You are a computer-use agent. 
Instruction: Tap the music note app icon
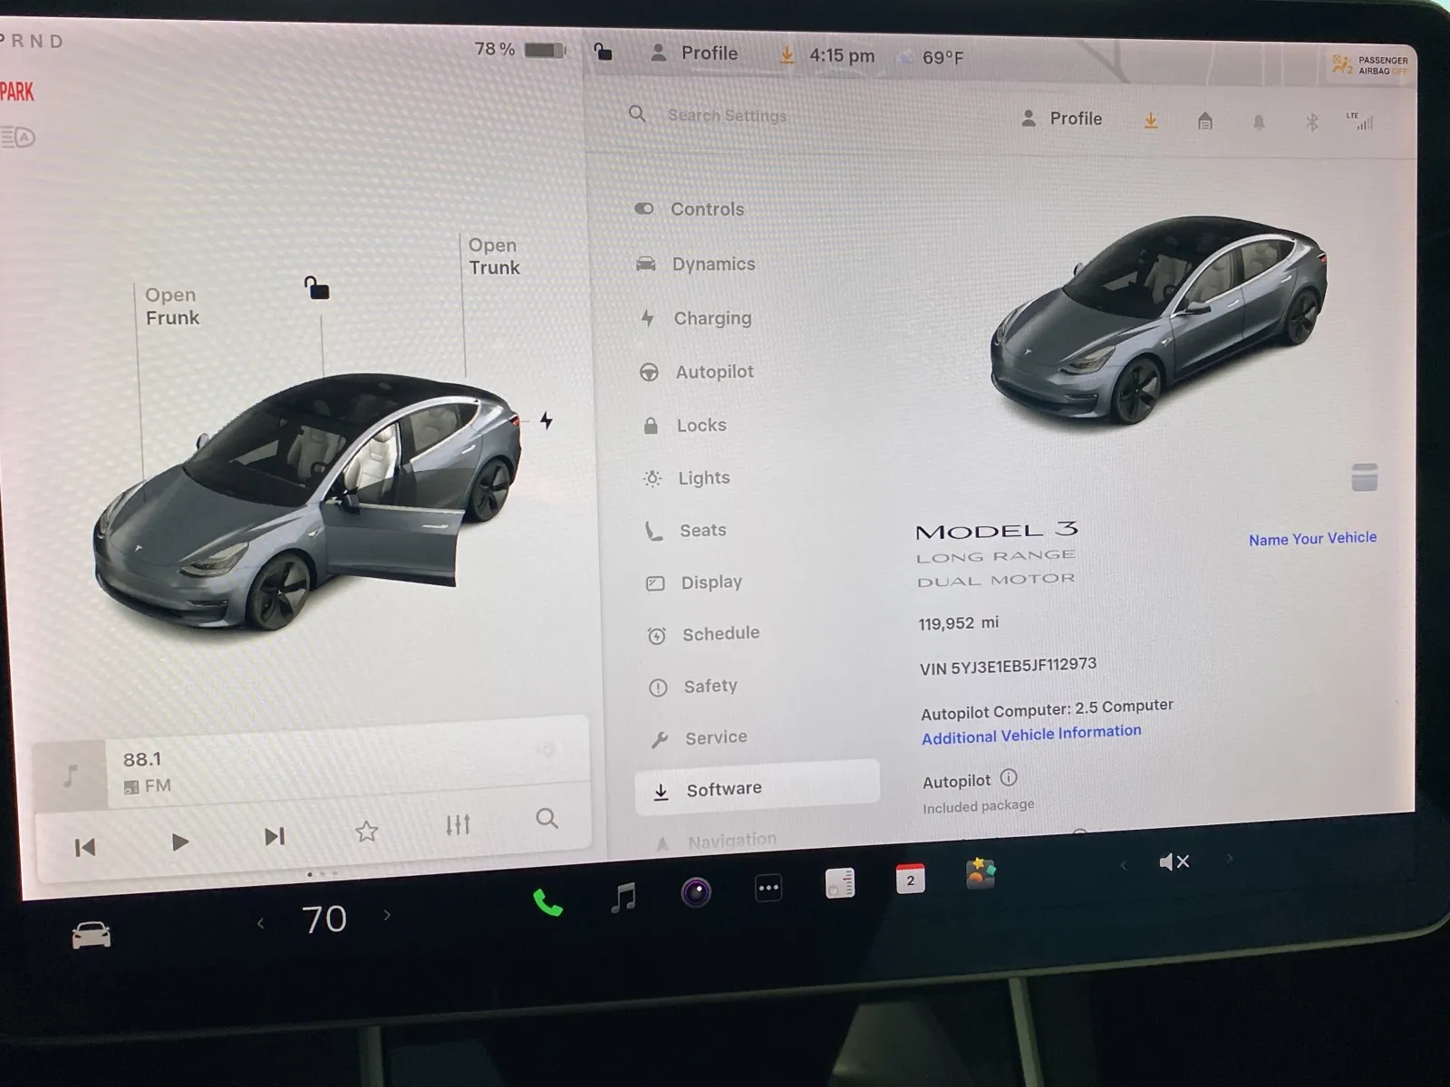pyautogui.click(x=623, y=898)
